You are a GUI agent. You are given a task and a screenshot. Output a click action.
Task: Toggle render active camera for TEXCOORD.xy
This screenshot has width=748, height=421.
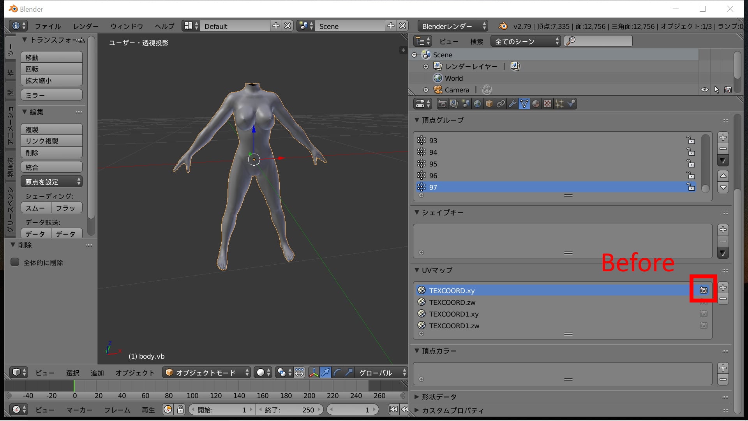tap(704, 290)
